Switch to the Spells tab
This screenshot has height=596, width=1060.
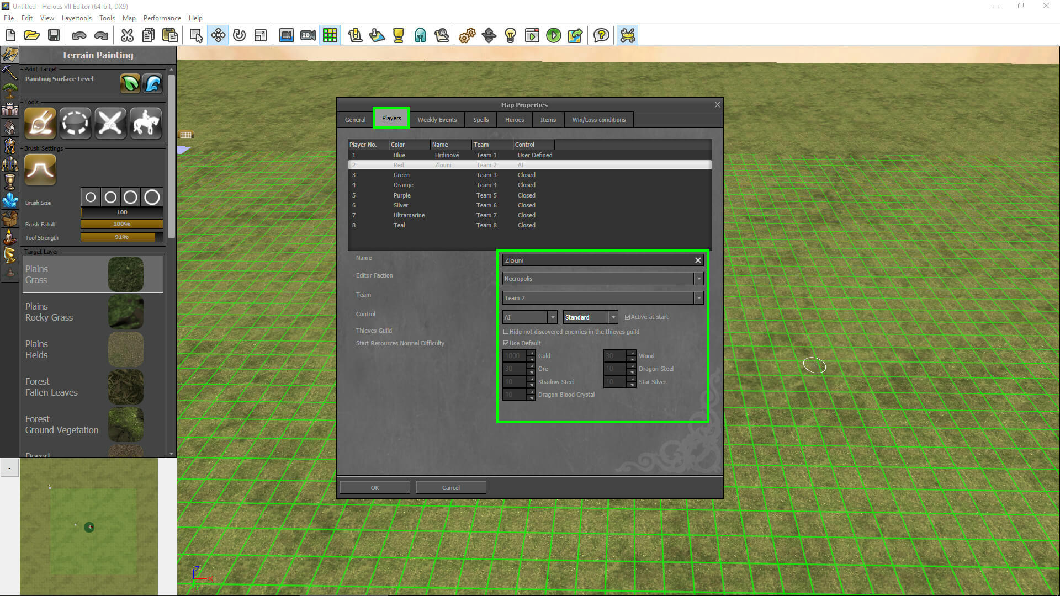click(481, 120)
